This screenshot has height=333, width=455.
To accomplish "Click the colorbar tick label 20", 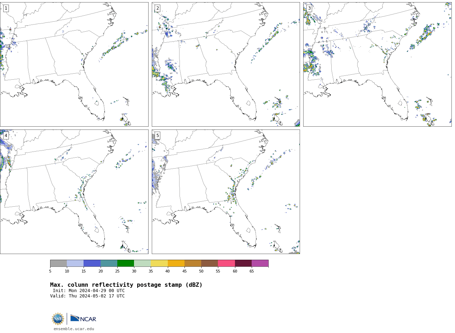I will pos(101,271).
